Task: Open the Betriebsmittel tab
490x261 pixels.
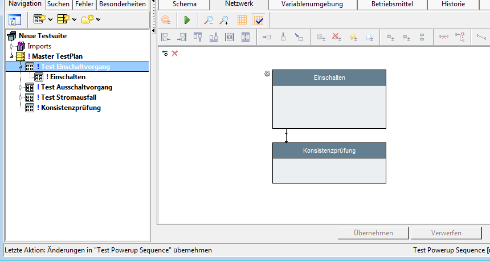Action: coord(391,5)
